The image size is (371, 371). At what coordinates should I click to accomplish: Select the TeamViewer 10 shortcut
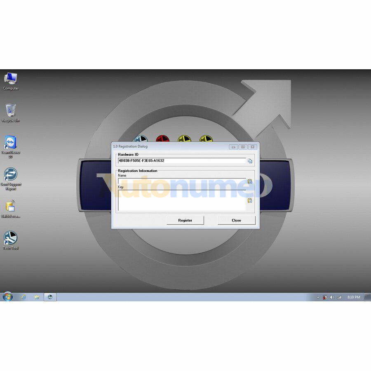[11, 147]
